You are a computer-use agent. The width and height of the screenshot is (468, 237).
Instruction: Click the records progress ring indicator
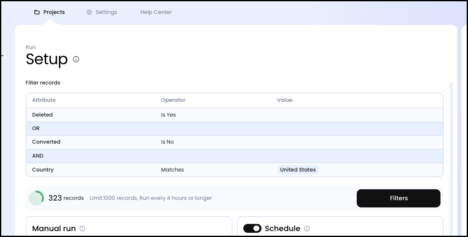tap(36, 198)
